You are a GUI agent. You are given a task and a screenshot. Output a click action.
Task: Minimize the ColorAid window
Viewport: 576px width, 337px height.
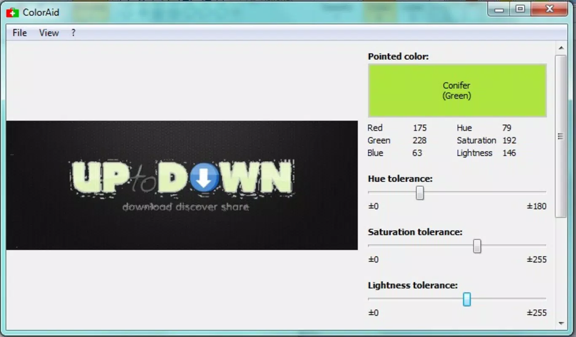499,9
